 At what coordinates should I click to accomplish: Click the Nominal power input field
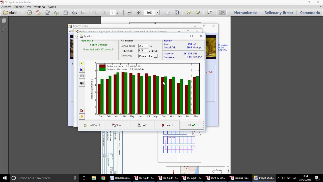143,46
